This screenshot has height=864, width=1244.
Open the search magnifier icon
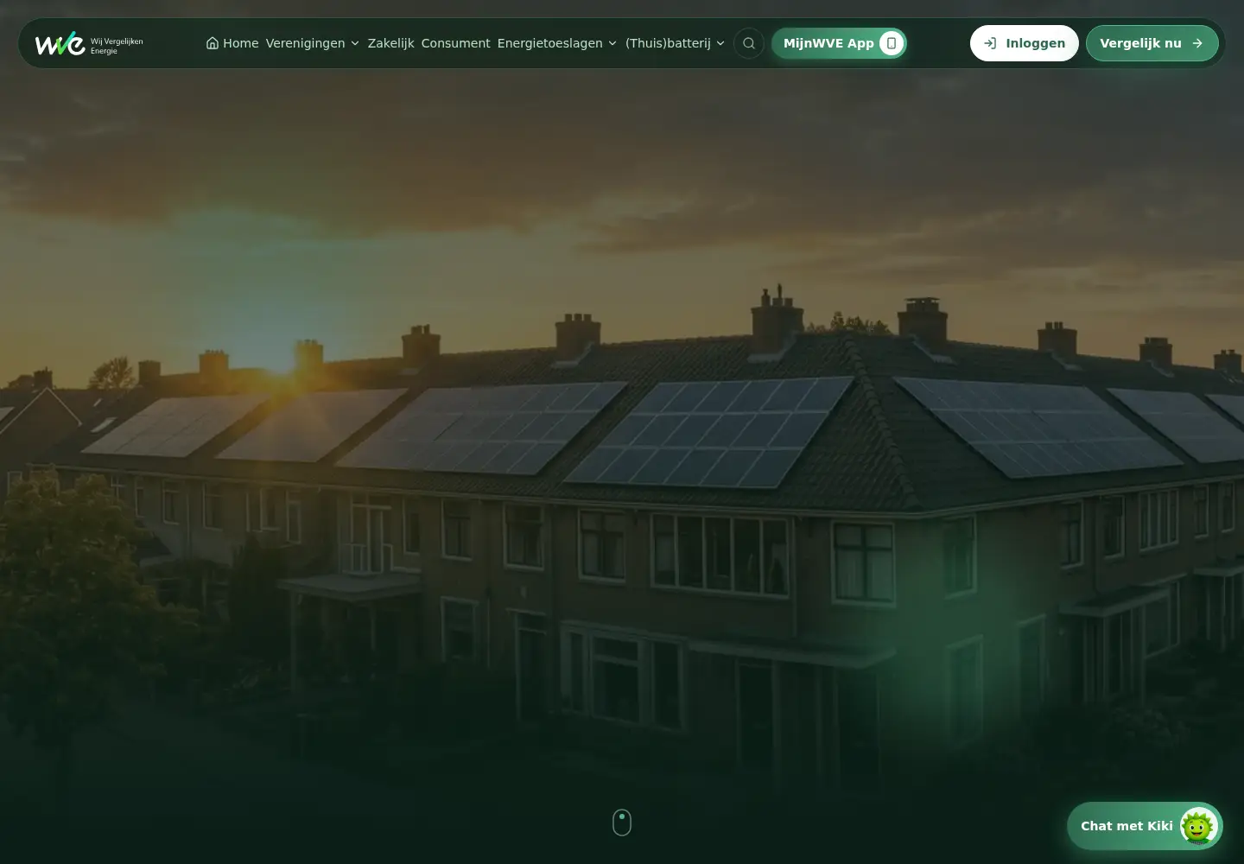[749, 43]
